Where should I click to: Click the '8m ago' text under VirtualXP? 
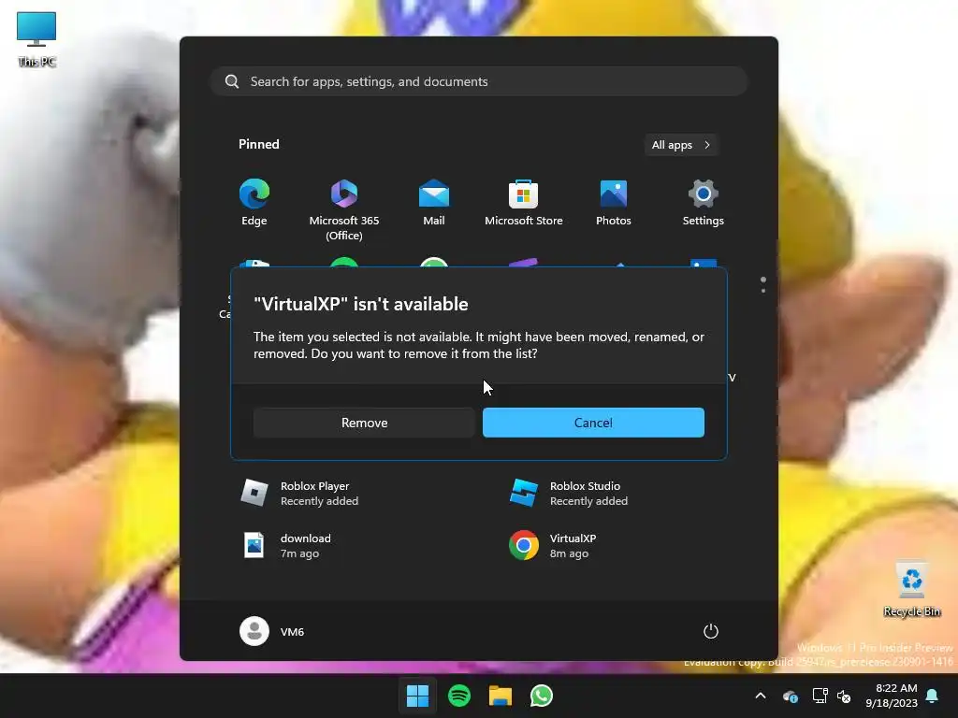click(569, 553)
